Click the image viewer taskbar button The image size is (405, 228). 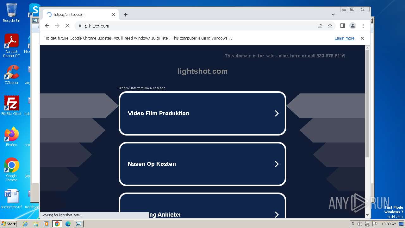coord(79,224)
